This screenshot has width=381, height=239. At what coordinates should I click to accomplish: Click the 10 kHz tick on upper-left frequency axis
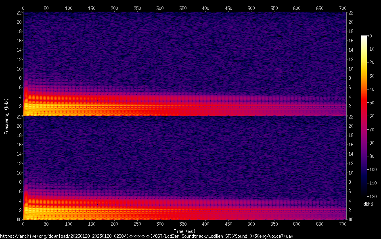tap(18, 69)
